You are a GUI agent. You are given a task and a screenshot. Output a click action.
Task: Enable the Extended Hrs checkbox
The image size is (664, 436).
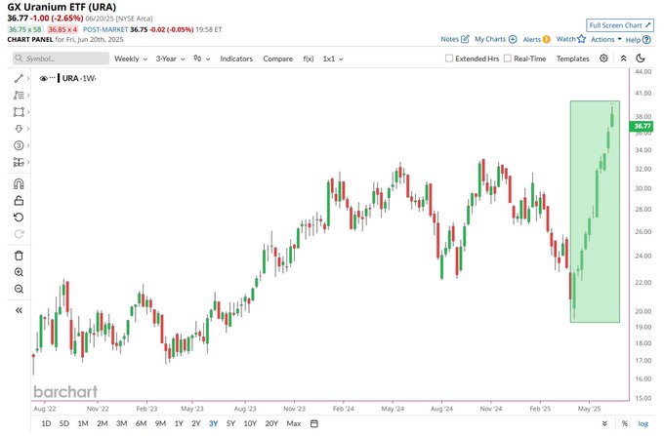coord(449,59)
